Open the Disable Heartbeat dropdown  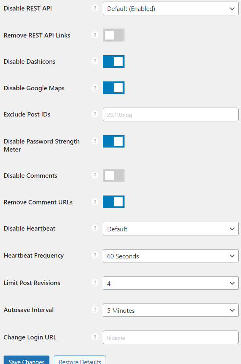[170, 229]
